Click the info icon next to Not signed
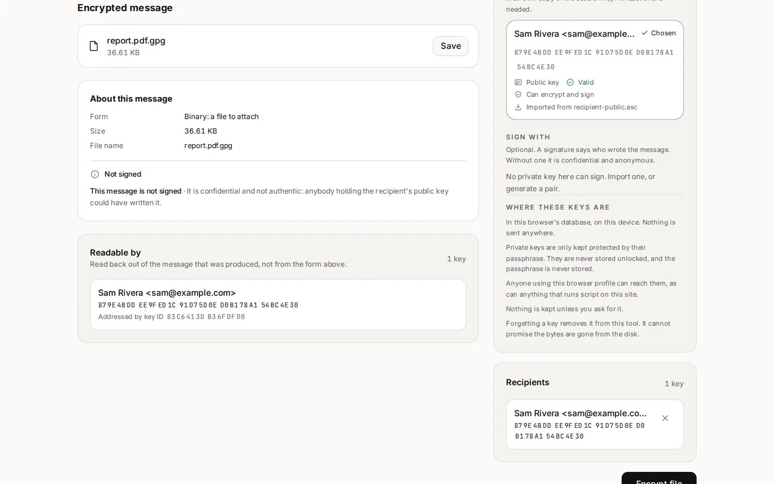This screenshot has height=484, width=774. point(95,174)
